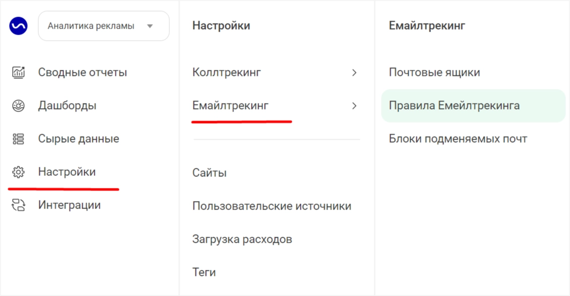Click the Настройки gear icon
Image resolution: width=570 pixels, height=296 pixels.
18,172
